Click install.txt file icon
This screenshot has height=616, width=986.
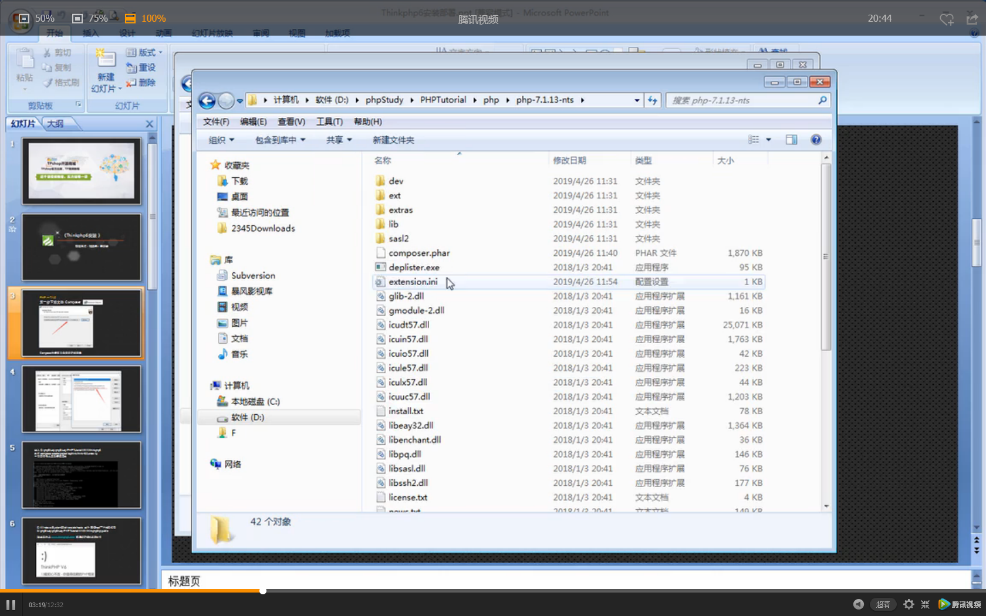380,411
